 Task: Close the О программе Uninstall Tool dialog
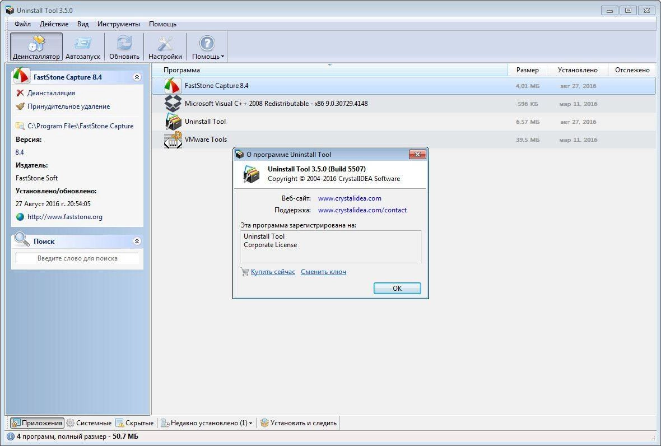[417, 154]
